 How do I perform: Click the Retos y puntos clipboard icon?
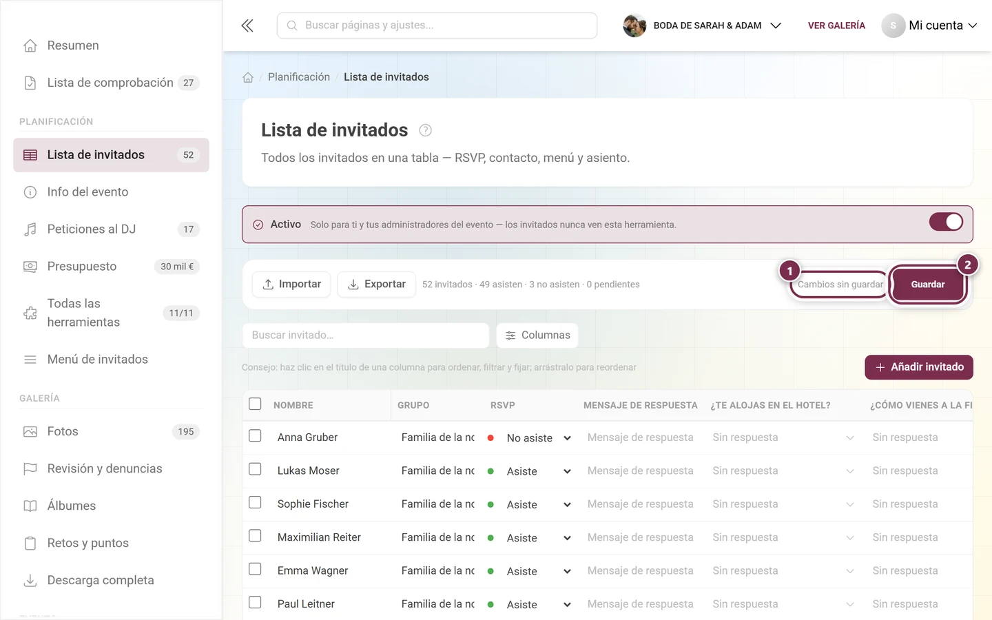coord(30,543)
